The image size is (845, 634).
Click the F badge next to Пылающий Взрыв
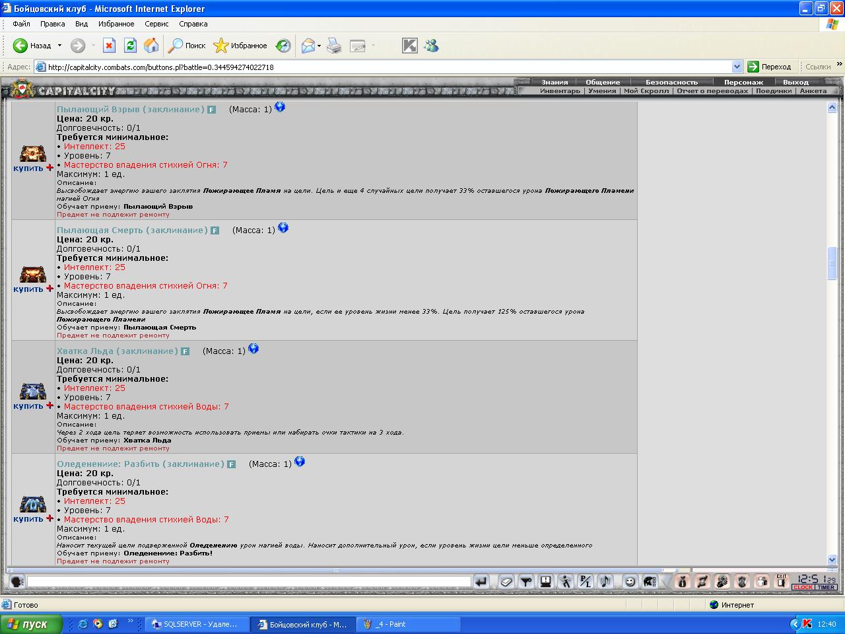click(x=211, y=110)
